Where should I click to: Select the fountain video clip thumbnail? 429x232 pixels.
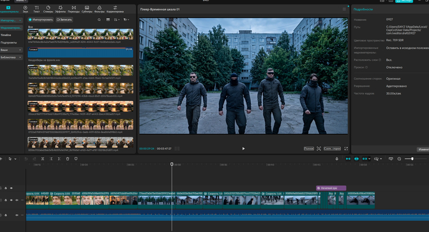pos(80,34)
